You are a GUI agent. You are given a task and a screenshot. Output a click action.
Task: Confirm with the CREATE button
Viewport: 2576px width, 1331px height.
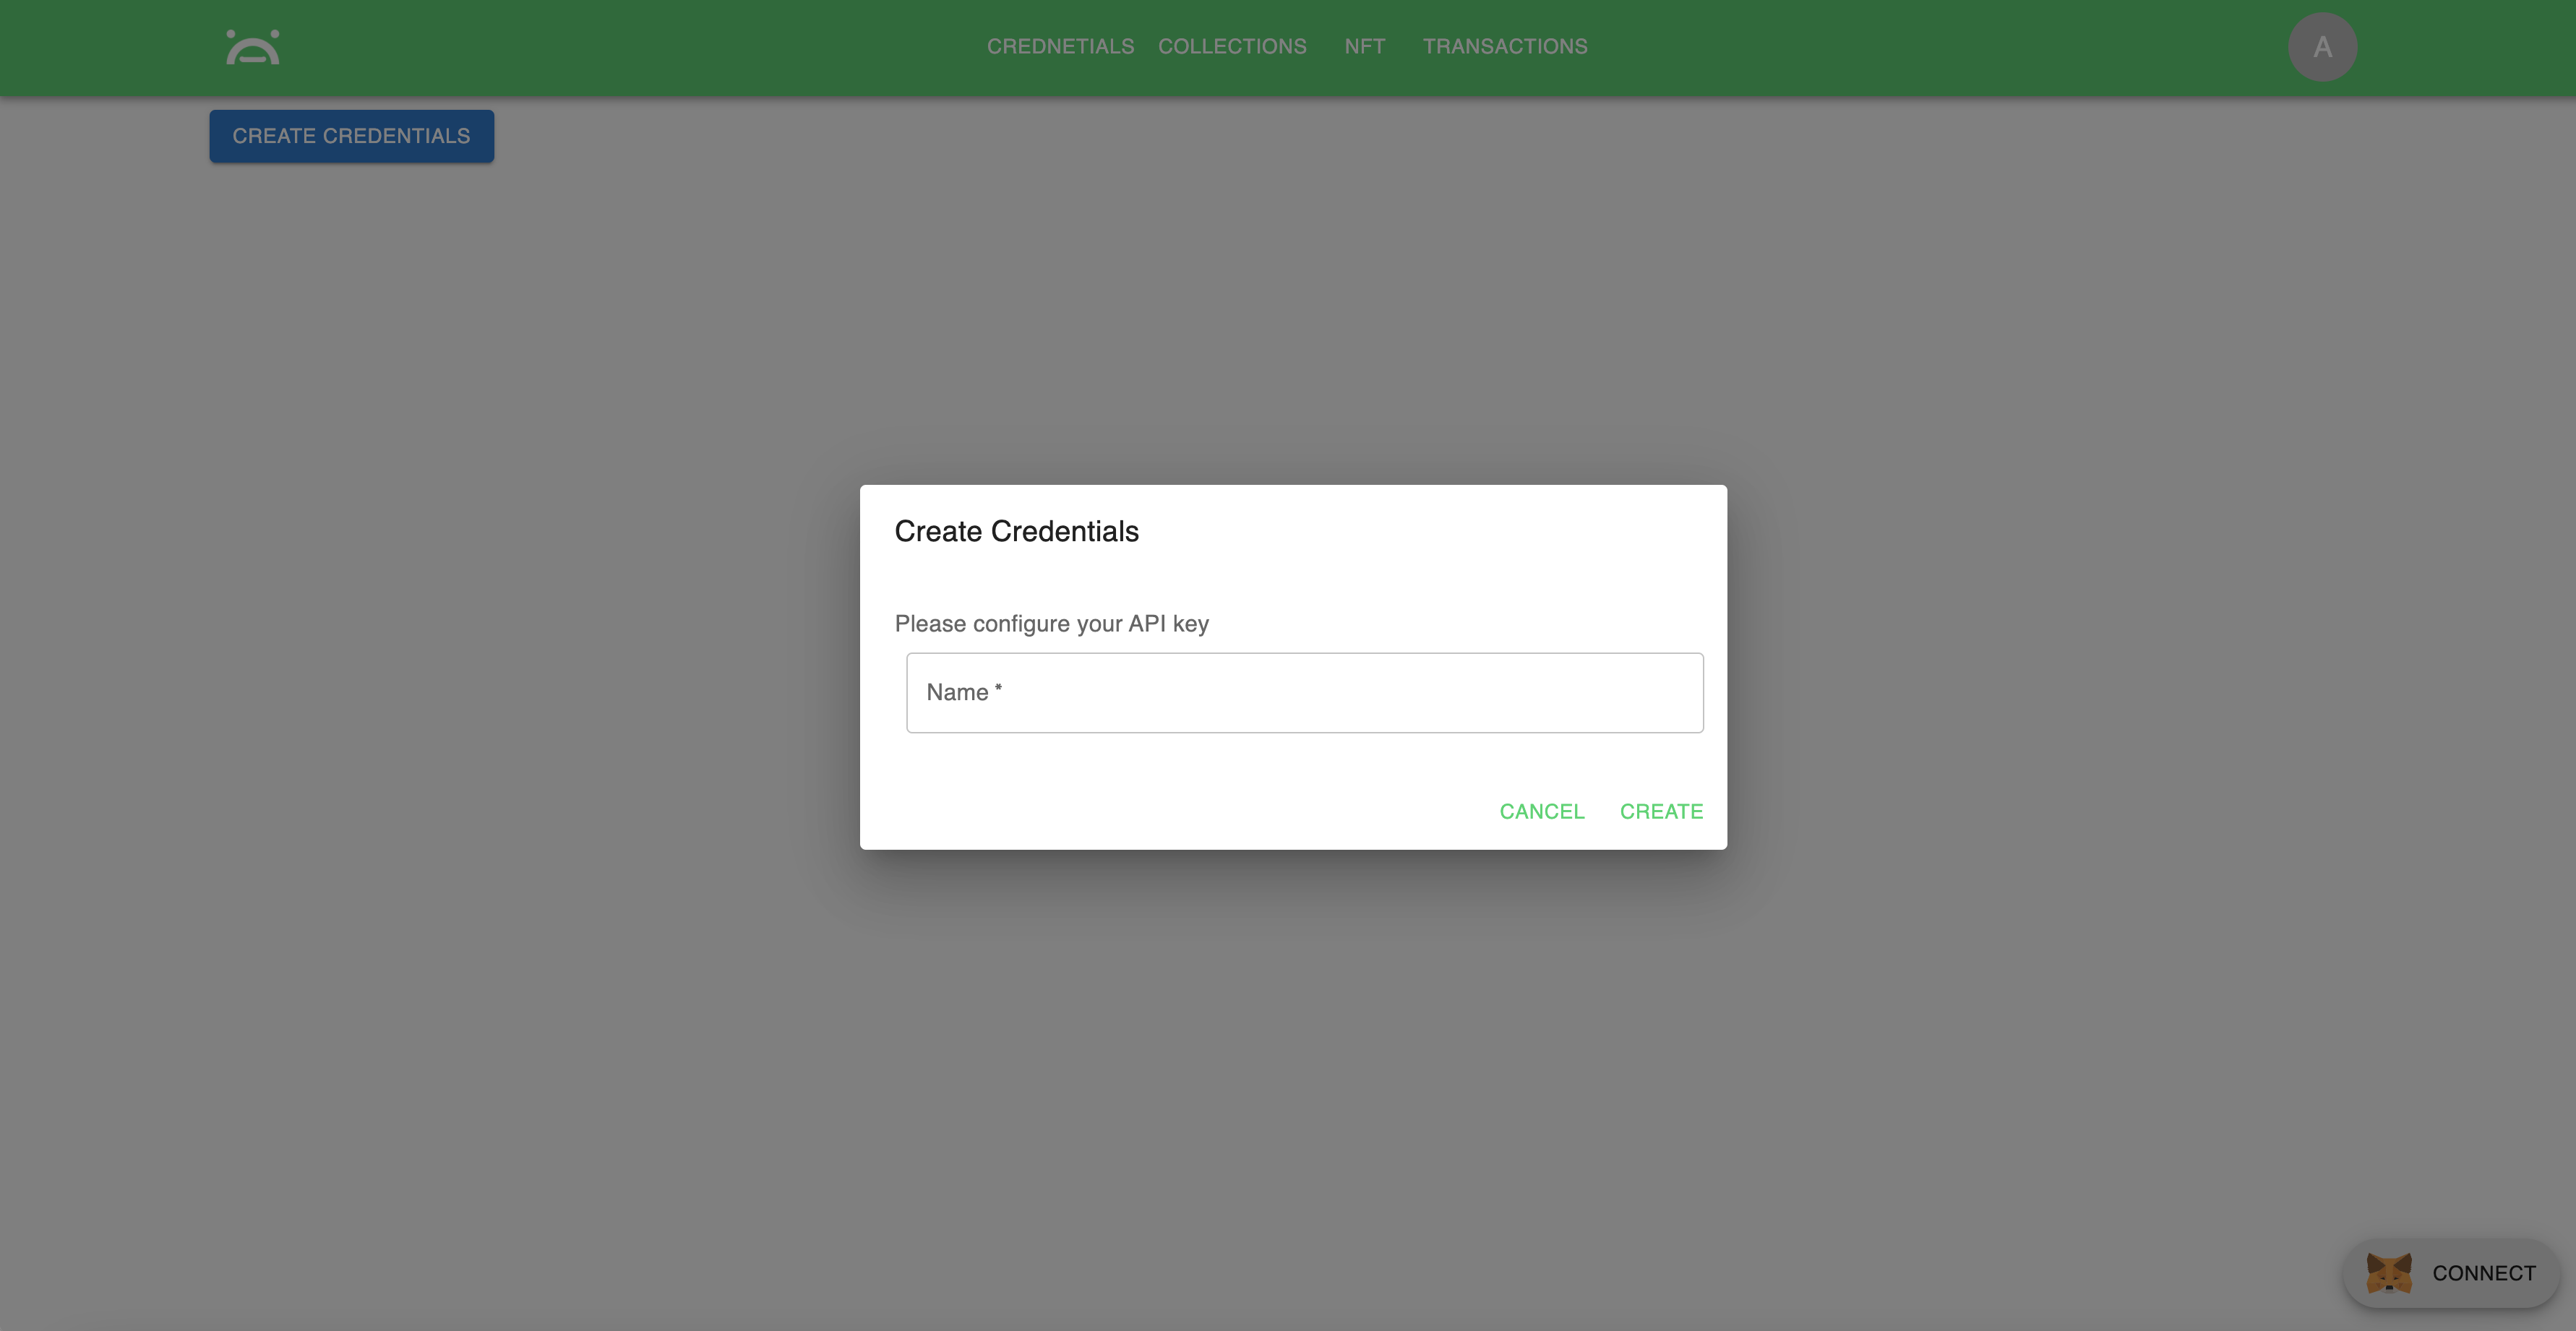tap(1661, 812)
